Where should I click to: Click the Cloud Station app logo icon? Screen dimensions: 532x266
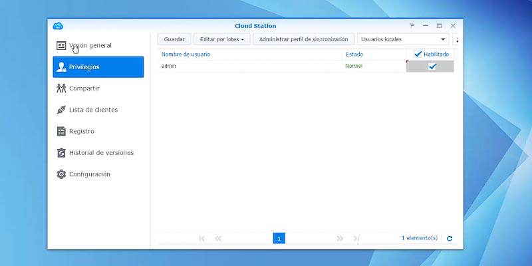click(58, 26)
